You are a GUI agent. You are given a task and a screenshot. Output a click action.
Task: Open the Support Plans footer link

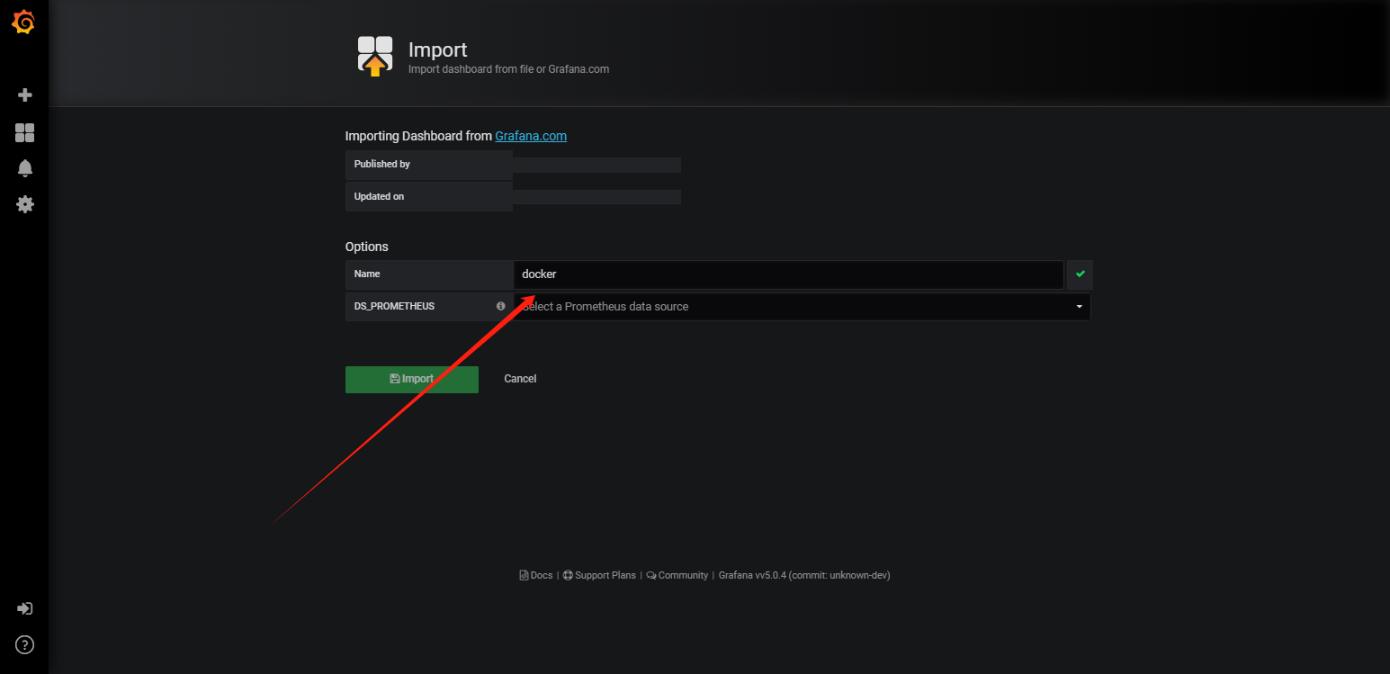[599, 575]
